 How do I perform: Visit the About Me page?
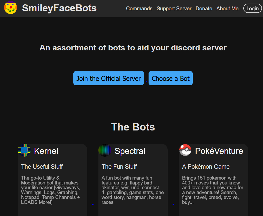[227, 9]
